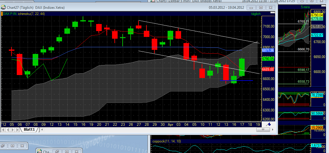Click the scrollbar left arrow next to Blatt1
Viewport: 329px width, 153px height.
[x=43, y=130]
